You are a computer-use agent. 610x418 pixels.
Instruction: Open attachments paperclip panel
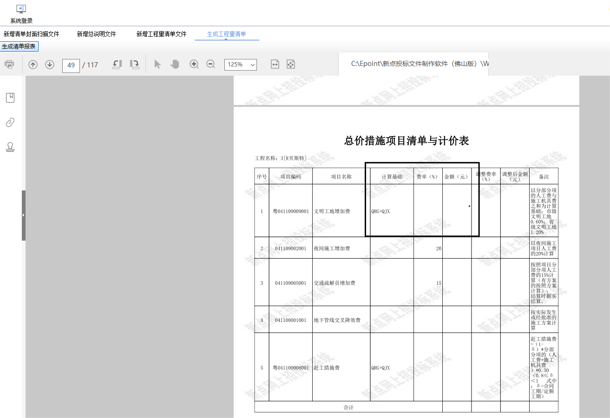tap(10, 122)
